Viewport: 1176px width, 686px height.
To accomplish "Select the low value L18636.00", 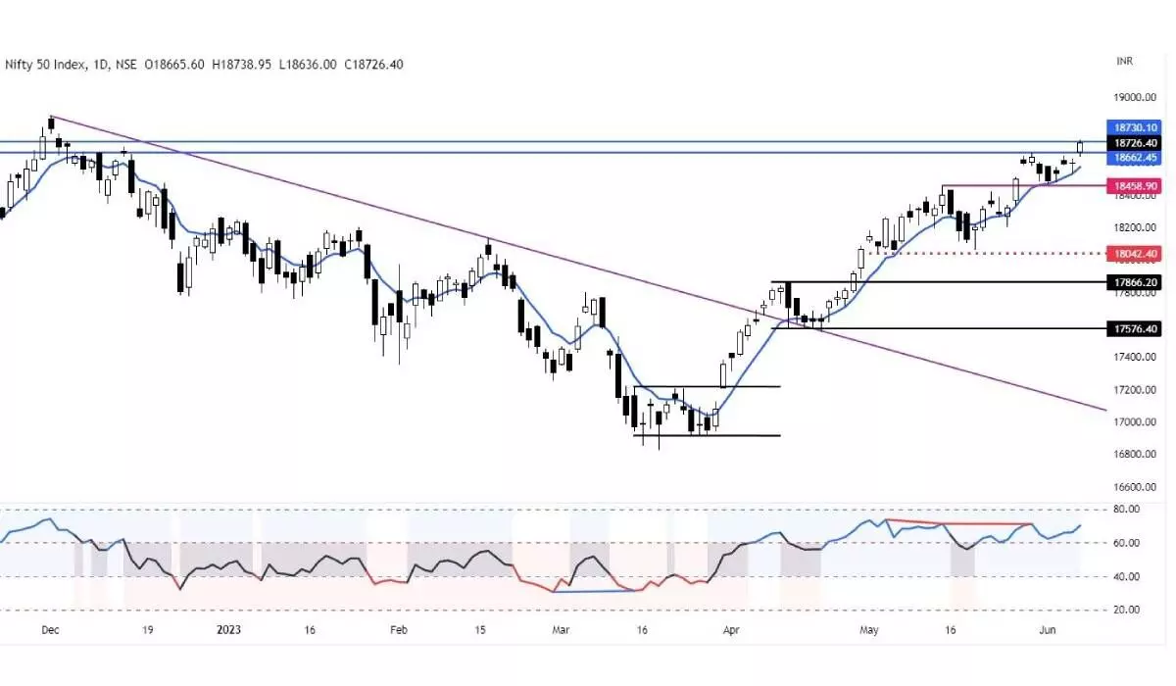I will (x=307, y=64).
